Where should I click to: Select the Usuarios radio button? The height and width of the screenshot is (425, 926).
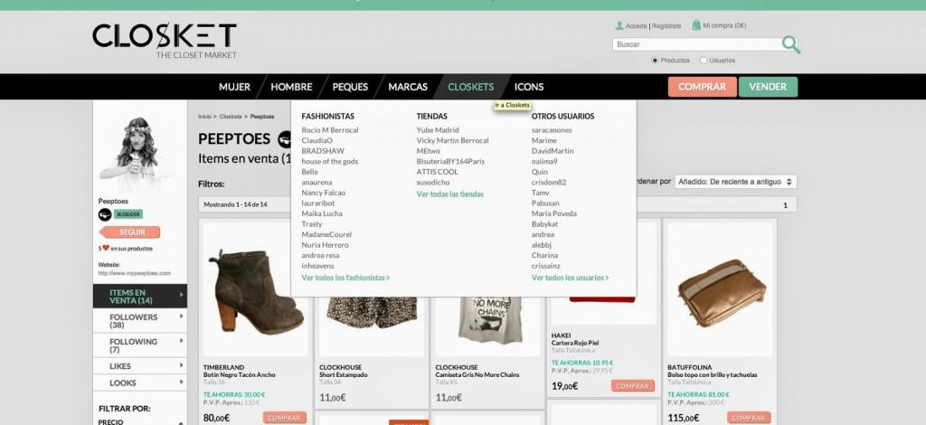pos(704,61)
